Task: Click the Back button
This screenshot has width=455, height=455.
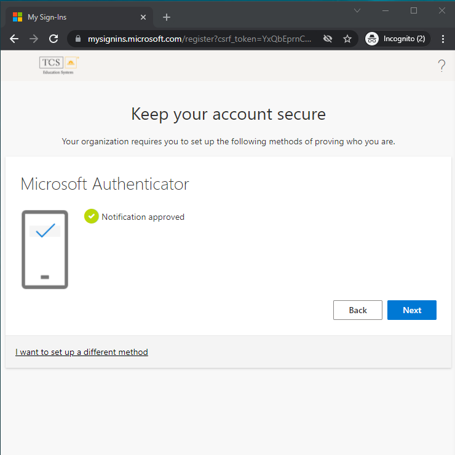Action: click(358, 310)
